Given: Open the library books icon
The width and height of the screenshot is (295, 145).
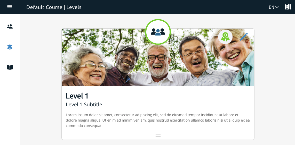Looking at the screenshot, I should [x=288, y=7].
